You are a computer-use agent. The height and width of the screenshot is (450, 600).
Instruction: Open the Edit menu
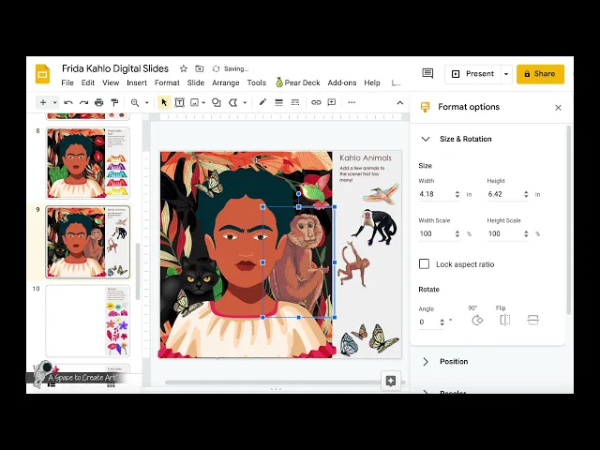click(87, 82)
